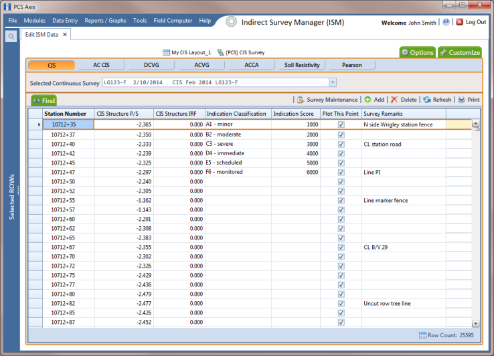Click the Refresh arrows icon
The image size is (494, 356).
click(427, 100)
